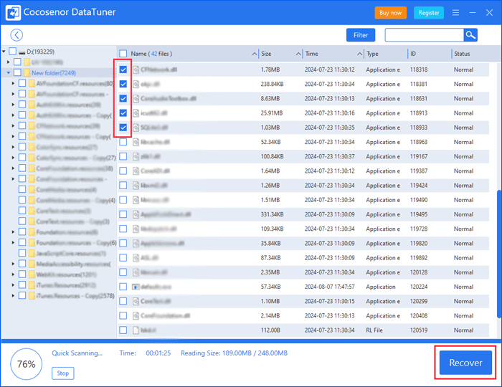Check the box for row ID 120128
This screenshot has width=502, height=387.
point(123,272)
